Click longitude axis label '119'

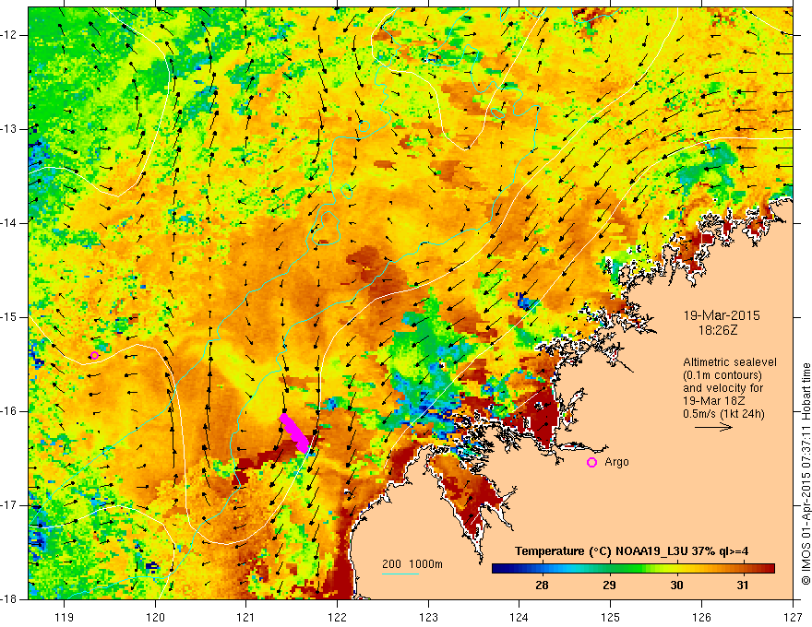65,617
